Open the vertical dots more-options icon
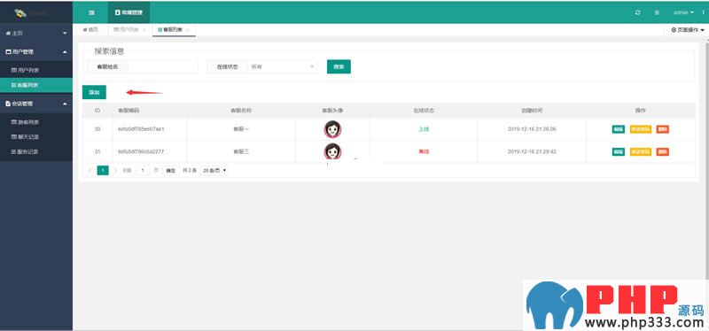Image resolution: width=709 pixels, height=331 pixels. click(703, 12)
